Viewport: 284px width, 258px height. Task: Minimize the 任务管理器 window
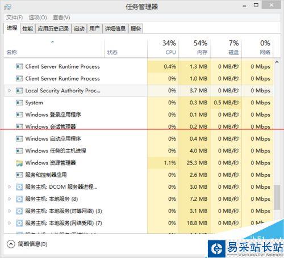coord(245,6)
